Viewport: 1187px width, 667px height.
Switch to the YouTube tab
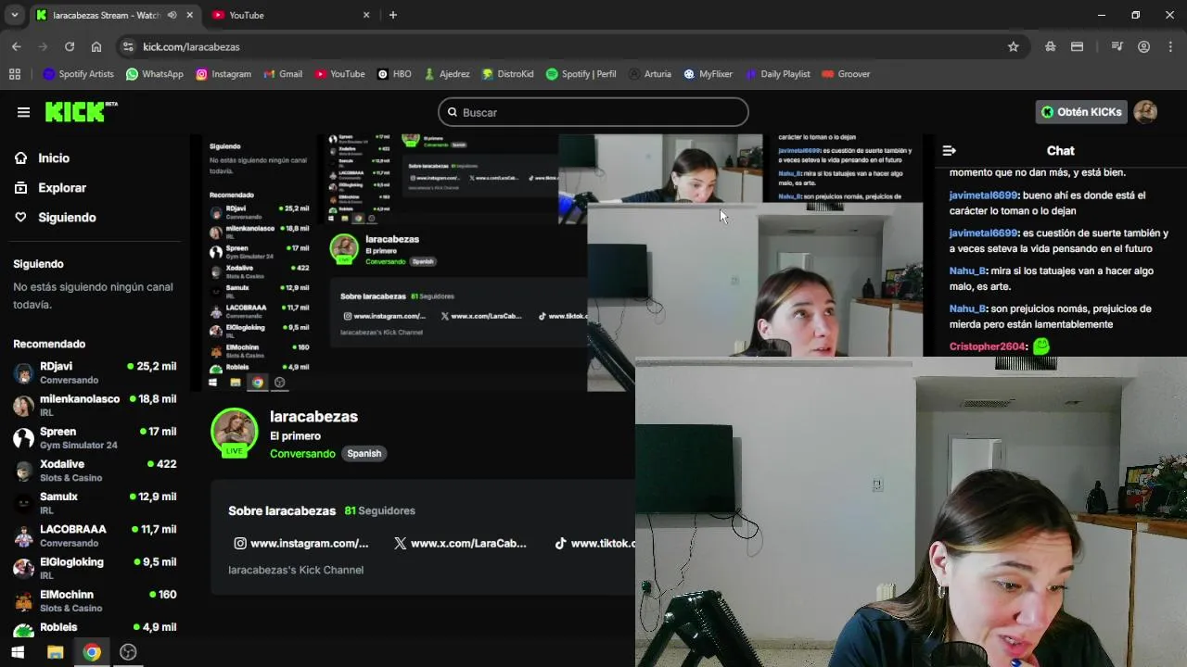tap(291, 15)
